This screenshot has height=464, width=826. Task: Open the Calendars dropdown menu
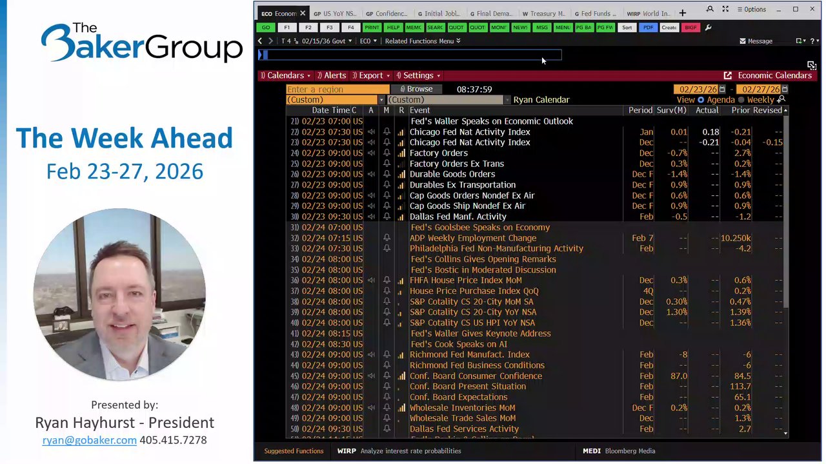[x=285, y=75]
